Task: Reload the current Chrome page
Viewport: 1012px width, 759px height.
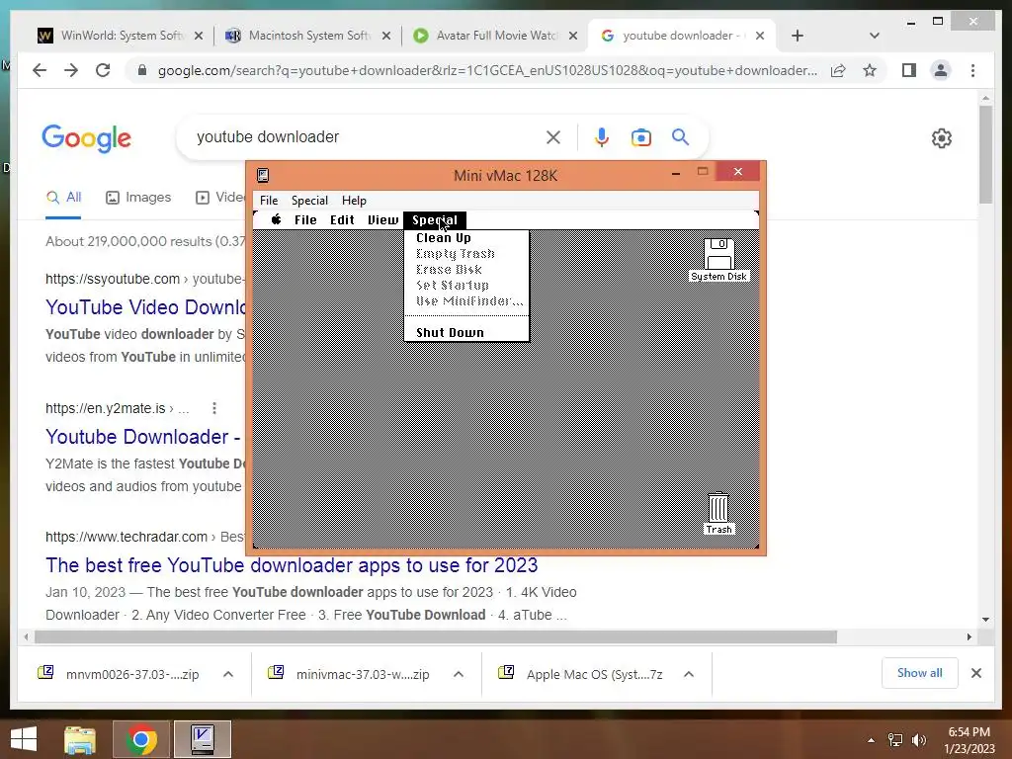Action: coord(103,70)
